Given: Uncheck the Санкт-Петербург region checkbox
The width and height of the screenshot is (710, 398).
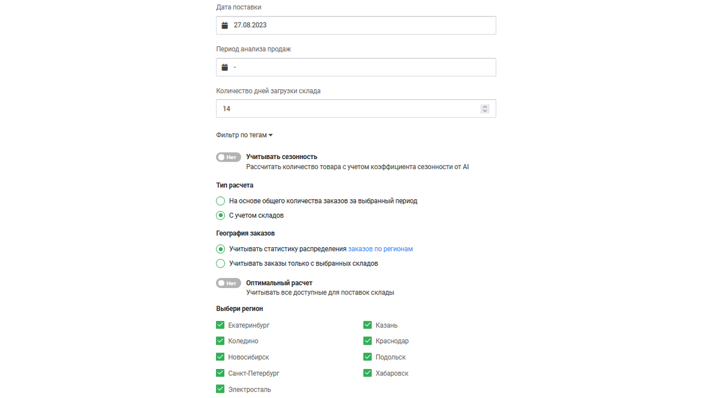Looking at the screenshot, I should (220, 373).
